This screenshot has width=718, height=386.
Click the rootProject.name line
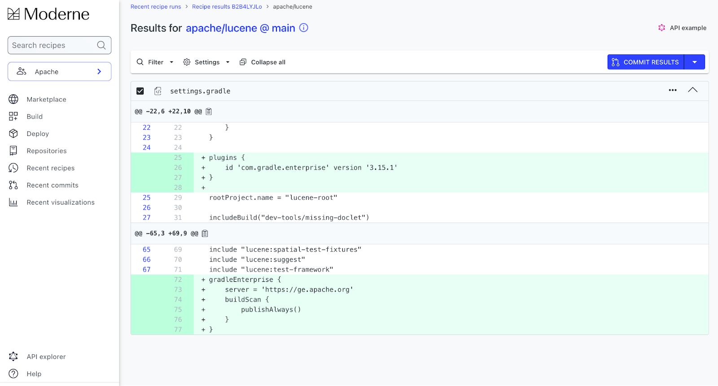coord(273,197)
